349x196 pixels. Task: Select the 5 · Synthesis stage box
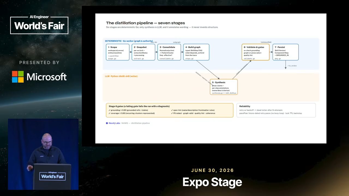(224, 87)
